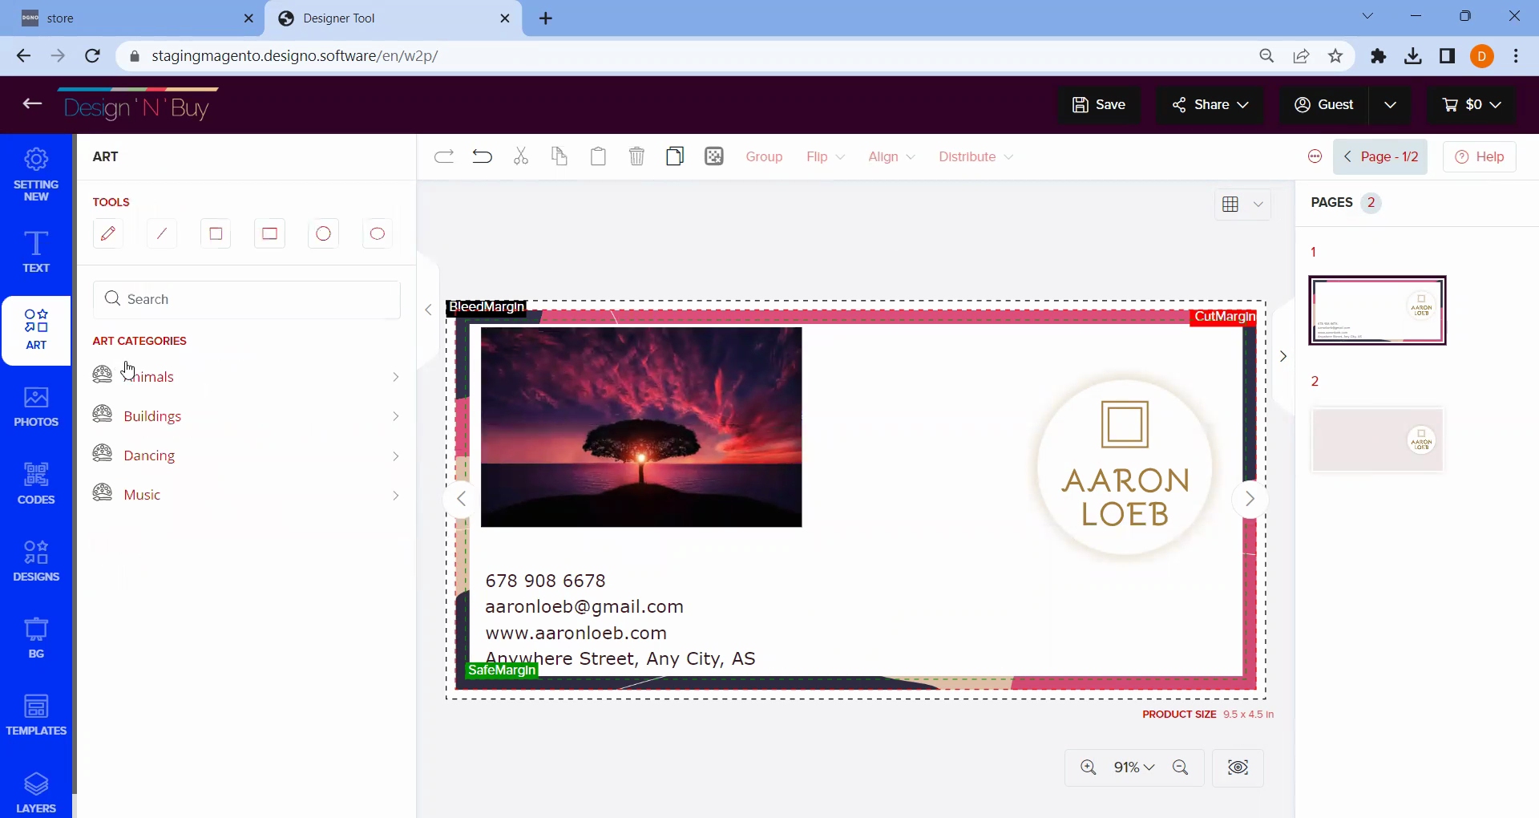Screen dimensions: 1539x818
Task: Toggle the preview eye icon
Action: tap(1238, 767)
